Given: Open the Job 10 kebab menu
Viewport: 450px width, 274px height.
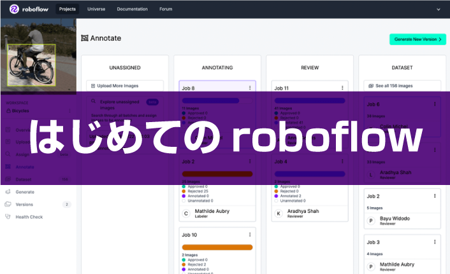Looking at the screenshot, I should 250,235.
